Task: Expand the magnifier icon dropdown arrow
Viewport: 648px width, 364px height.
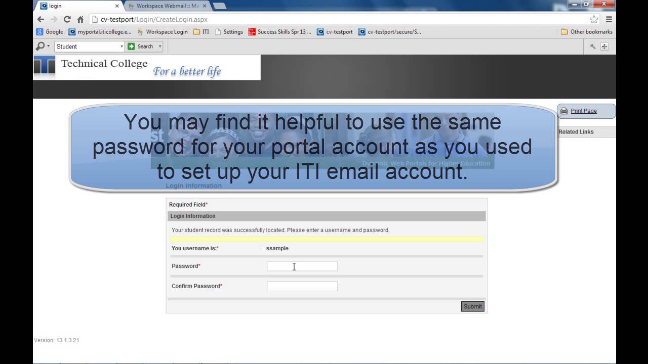Action: 49,46
